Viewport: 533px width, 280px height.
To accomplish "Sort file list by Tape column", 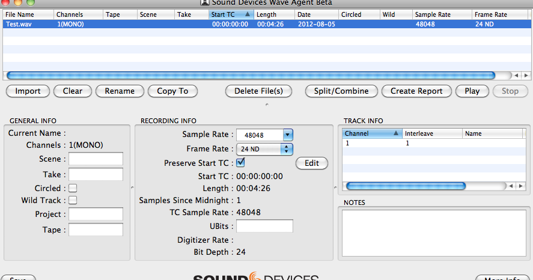I will tap(120, 14).
